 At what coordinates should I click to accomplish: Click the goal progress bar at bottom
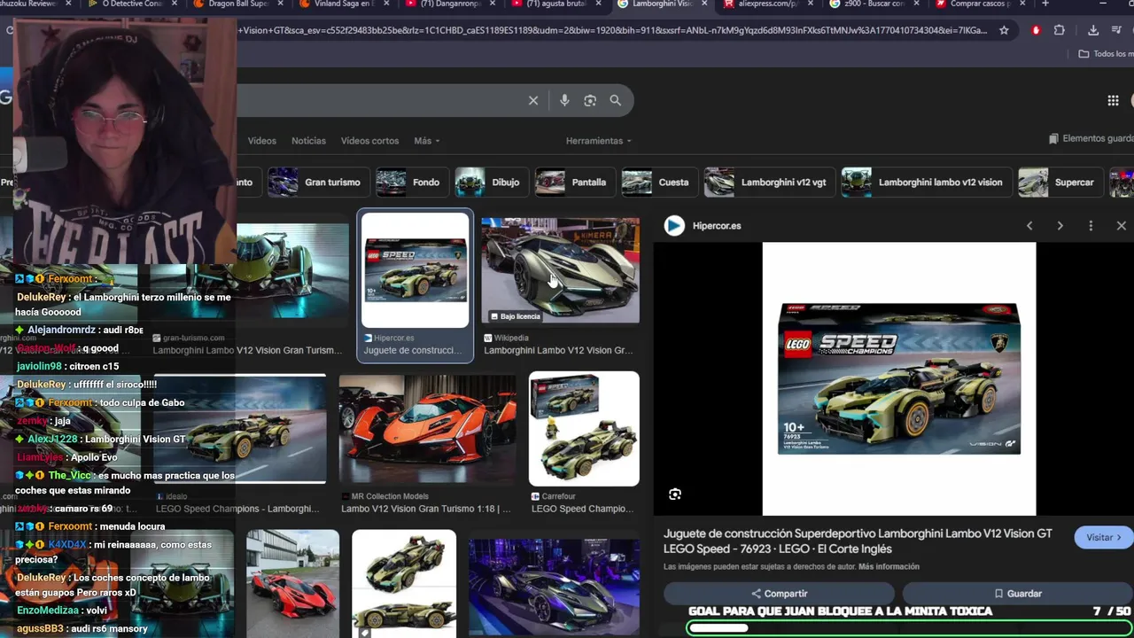pos(909,627)
